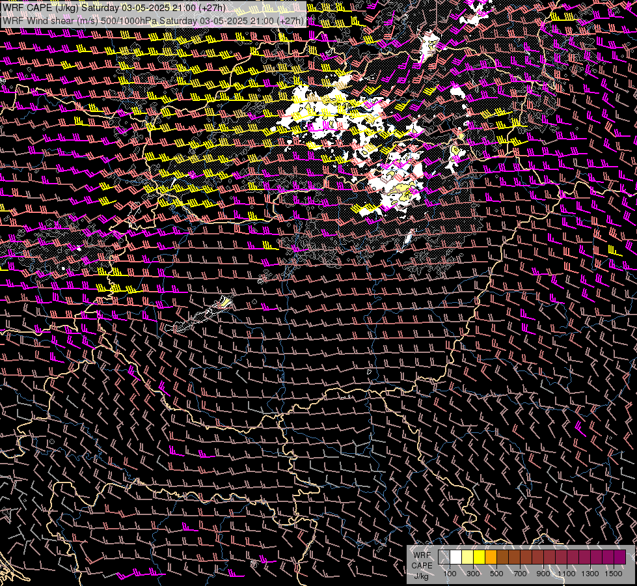Viewport: 637px width, 586px height.
Task: Click the white CAPE legend swatch
Action: [x=456, y=557]
